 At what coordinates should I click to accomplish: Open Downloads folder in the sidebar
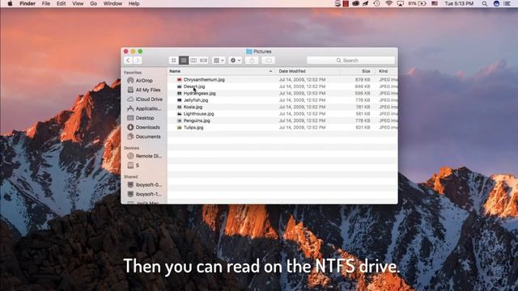click(144, 127)
